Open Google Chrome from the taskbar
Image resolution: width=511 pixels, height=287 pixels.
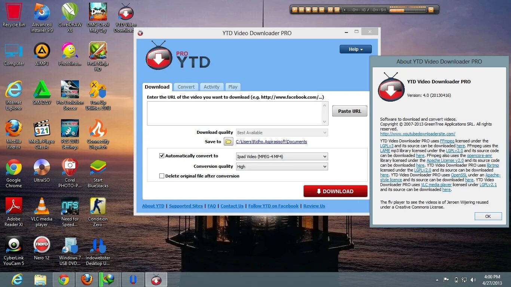pos(64,280)
